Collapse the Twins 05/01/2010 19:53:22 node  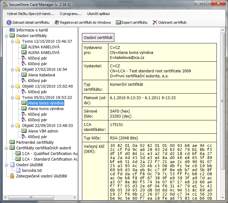coord(12,98)
